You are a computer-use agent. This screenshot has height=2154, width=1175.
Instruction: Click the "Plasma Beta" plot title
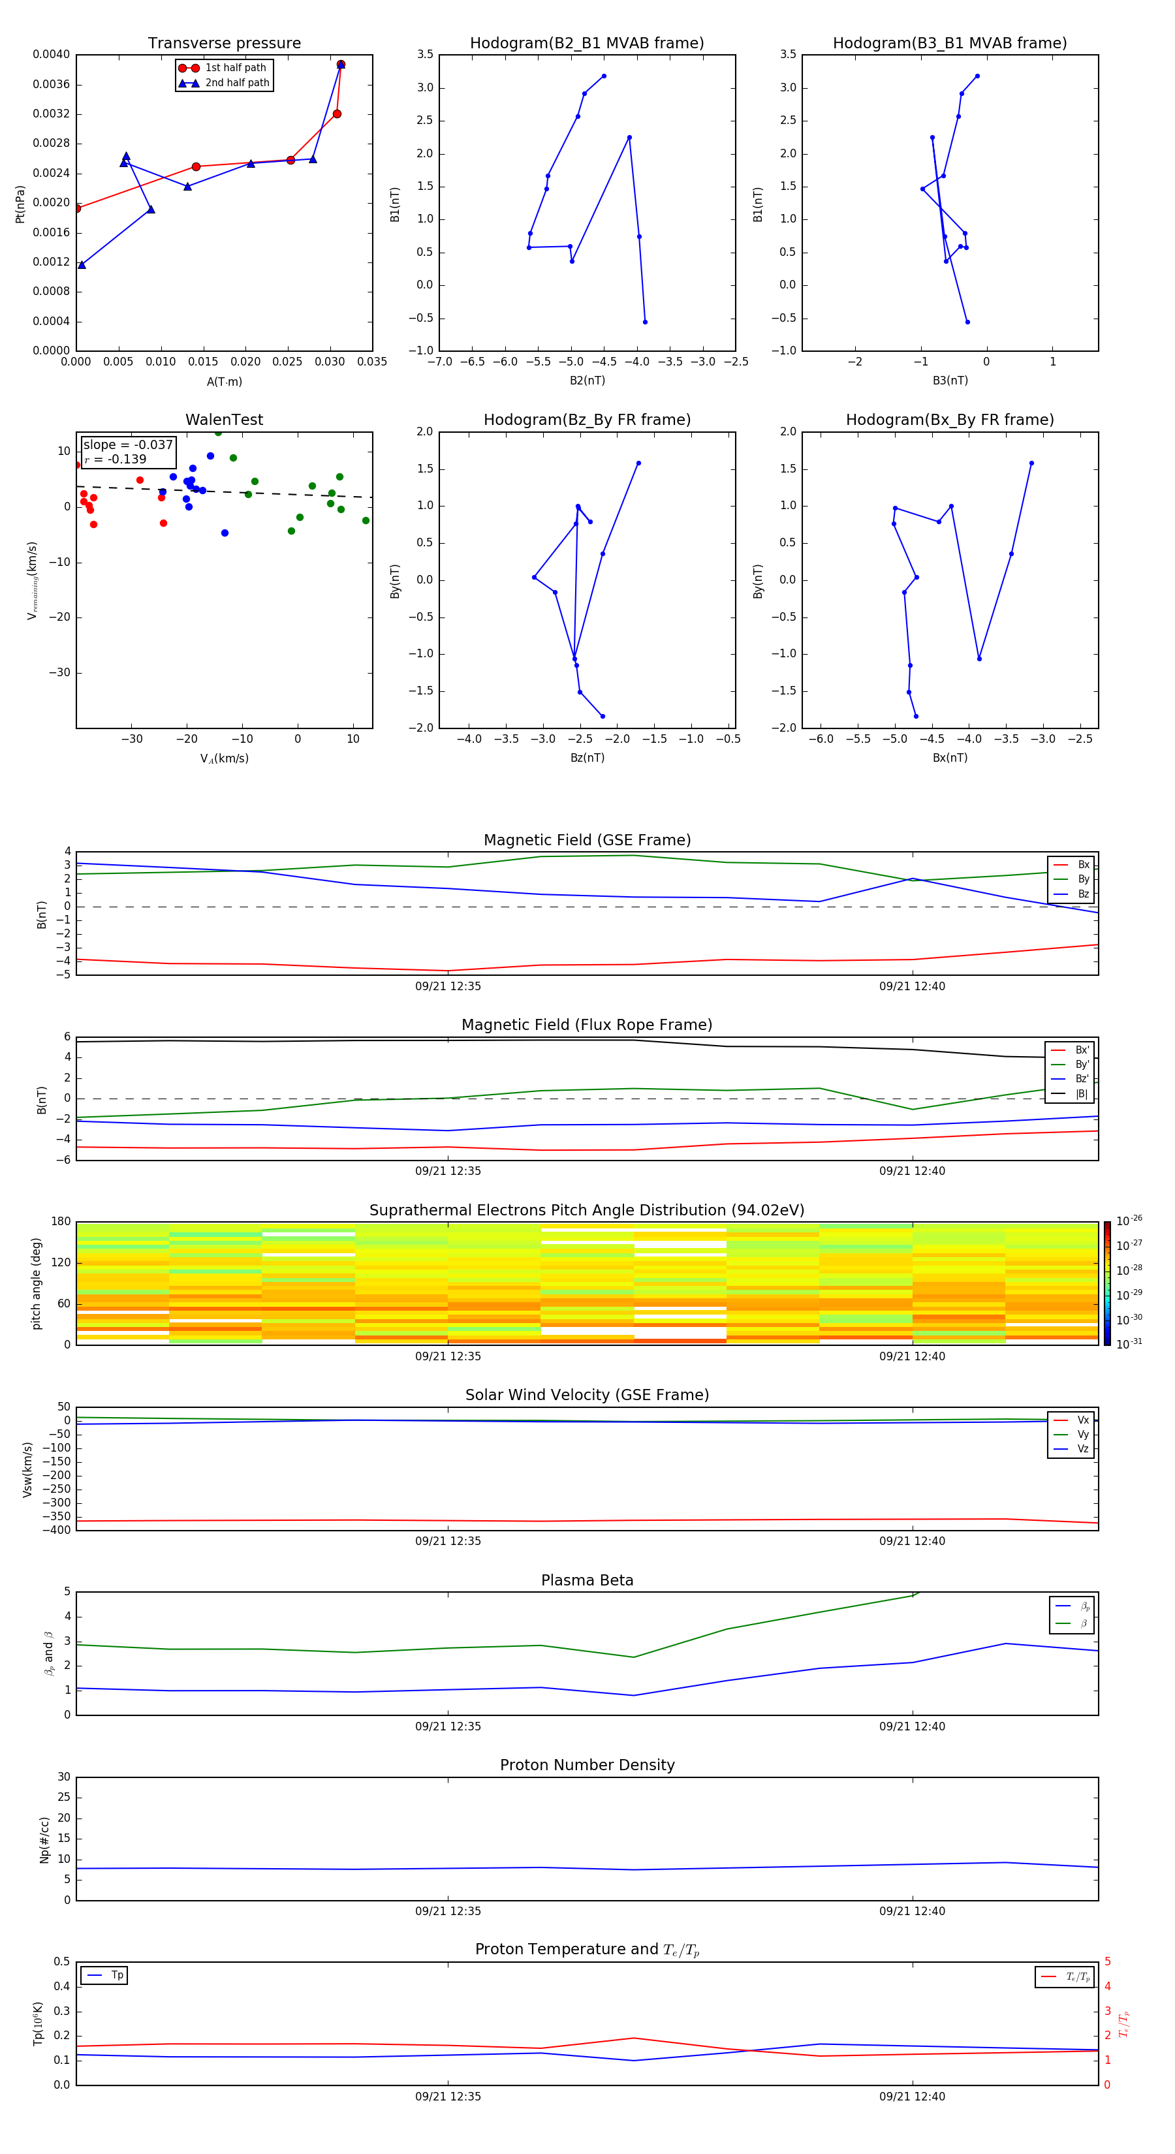coord(587,1580)
